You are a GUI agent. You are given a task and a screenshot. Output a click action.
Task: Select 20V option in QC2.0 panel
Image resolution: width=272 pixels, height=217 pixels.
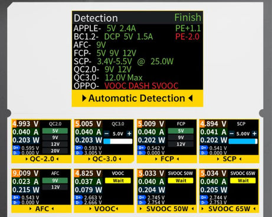pyautogui.click(x=55, y=151)
